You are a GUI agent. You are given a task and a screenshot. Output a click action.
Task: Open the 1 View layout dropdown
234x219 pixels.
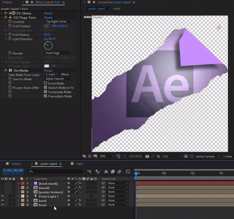[x=227, y=156]
